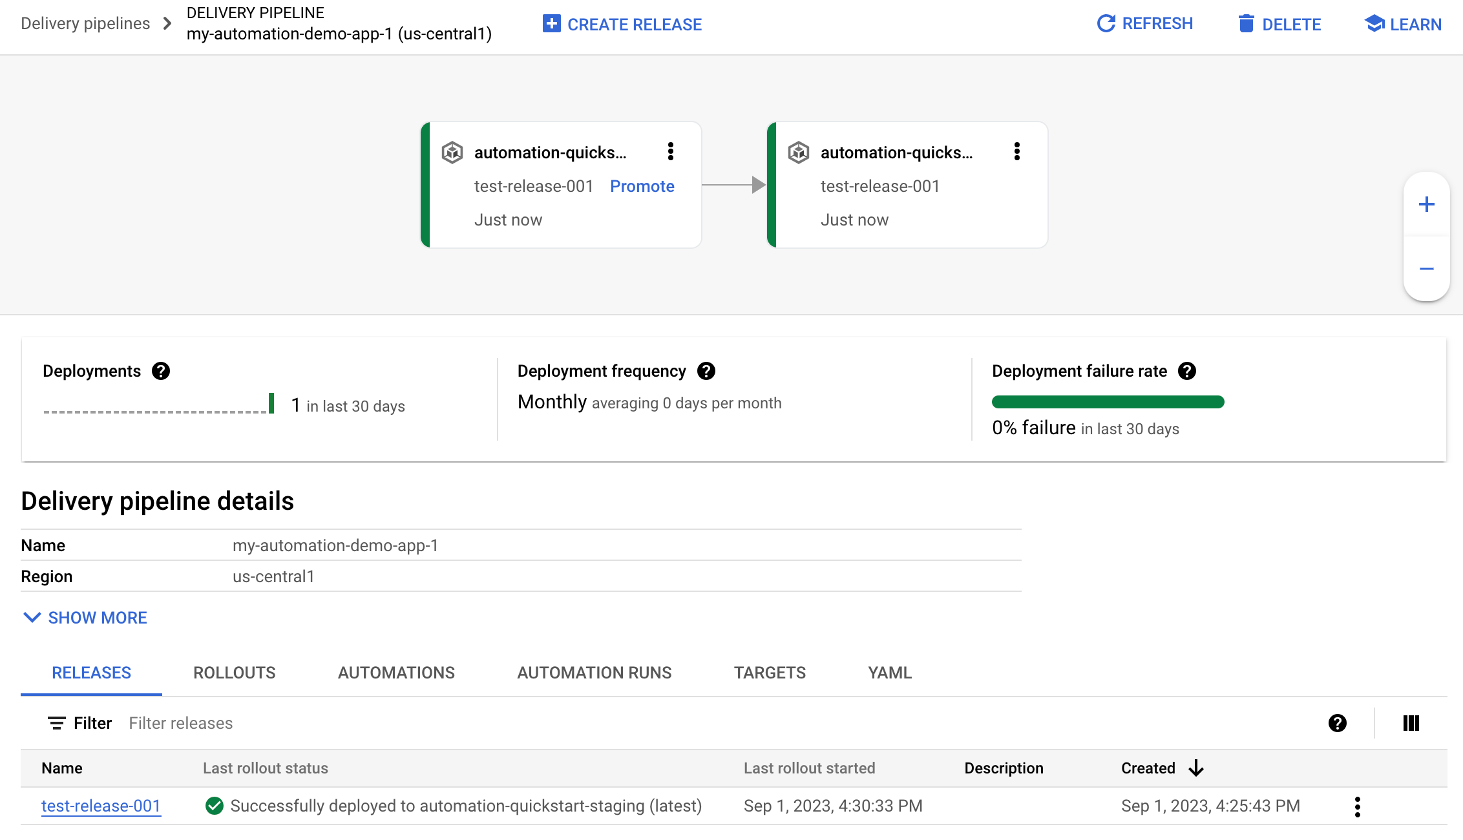Screen dimensions: 1463x840
Task: Click the three-dot menu icon first stage
Action: 670,152
